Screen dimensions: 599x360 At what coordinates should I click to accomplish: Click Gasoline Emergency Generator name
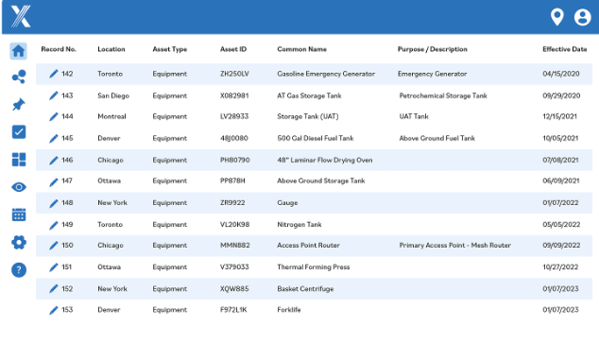[326, 74]
